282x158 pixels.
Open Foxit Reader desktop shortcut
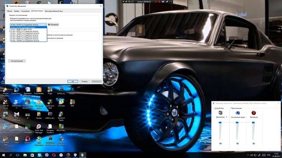(39, 90)
